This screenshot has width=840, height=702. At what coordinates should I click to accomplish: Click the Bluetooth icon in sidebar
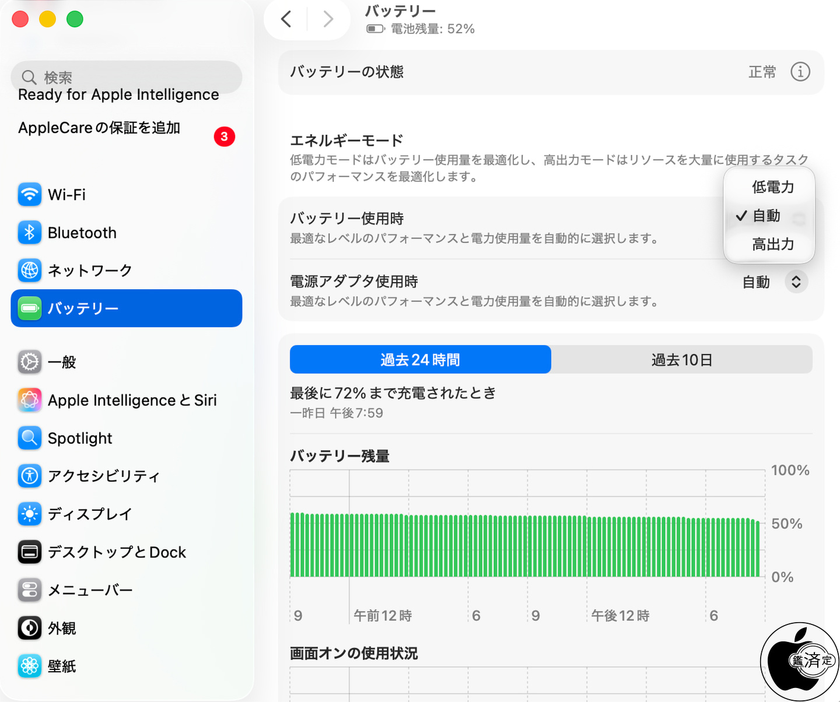click(30, 233)
